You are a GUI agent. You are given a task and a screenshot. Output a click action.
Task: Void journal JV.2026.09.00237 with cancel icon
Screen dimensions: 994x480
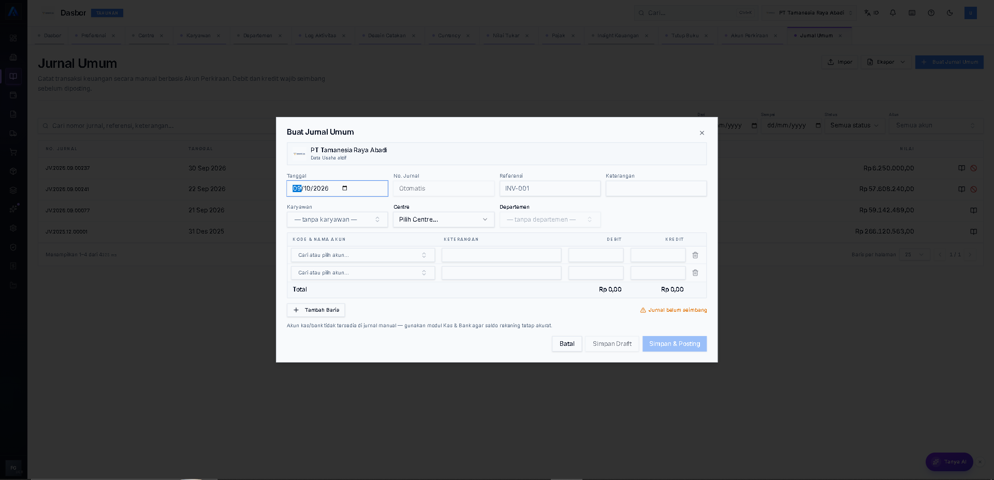(974, 168)
